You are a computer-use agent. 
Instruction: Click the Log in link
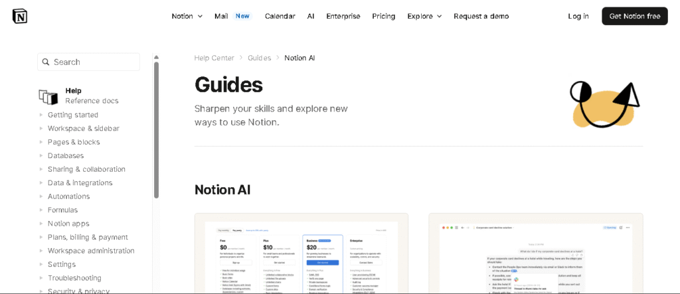(x=578, y=16)
